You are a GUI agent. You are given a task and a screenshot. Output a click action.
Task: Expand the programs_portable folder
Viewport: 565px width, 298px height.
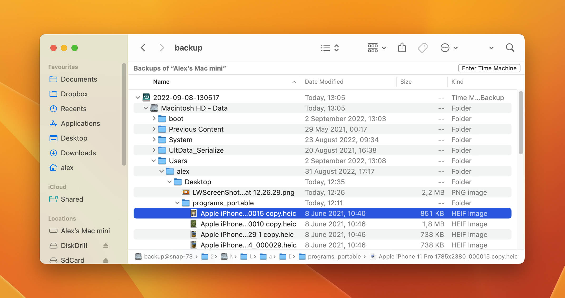click(174, 203)
